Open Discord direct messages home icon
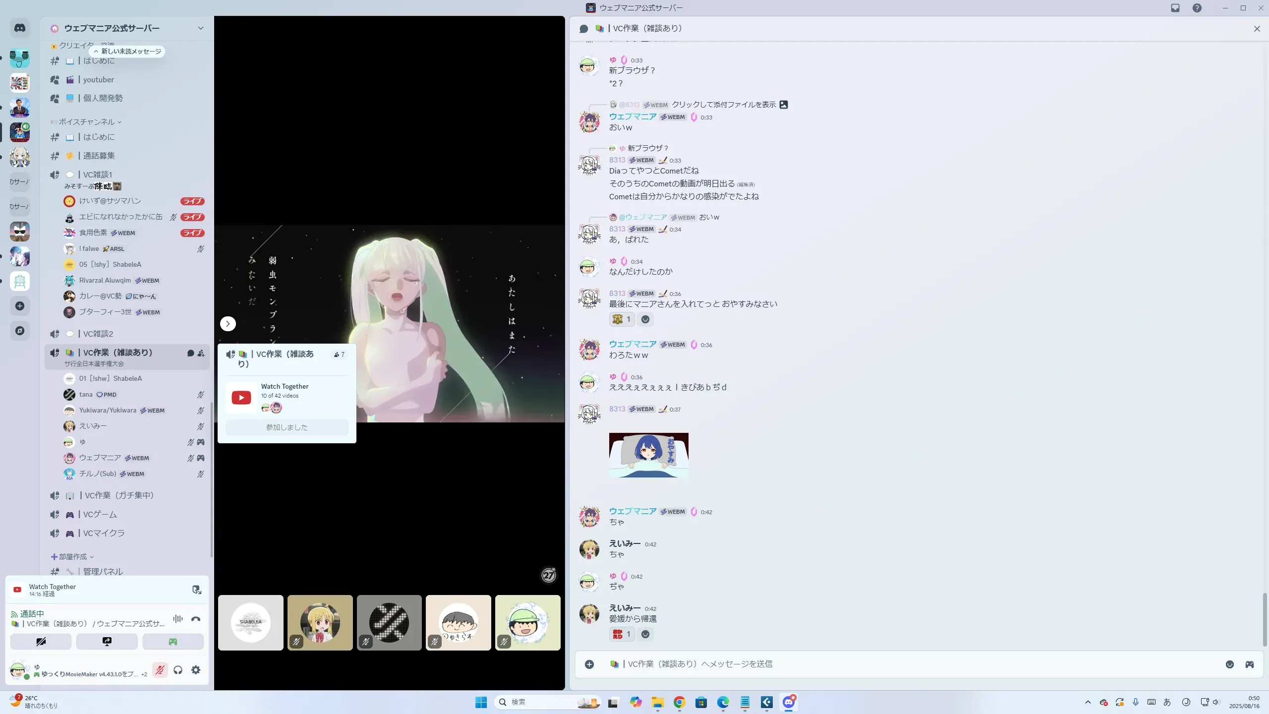This screenshot has width=1269, height=714. tap(20, 28)
